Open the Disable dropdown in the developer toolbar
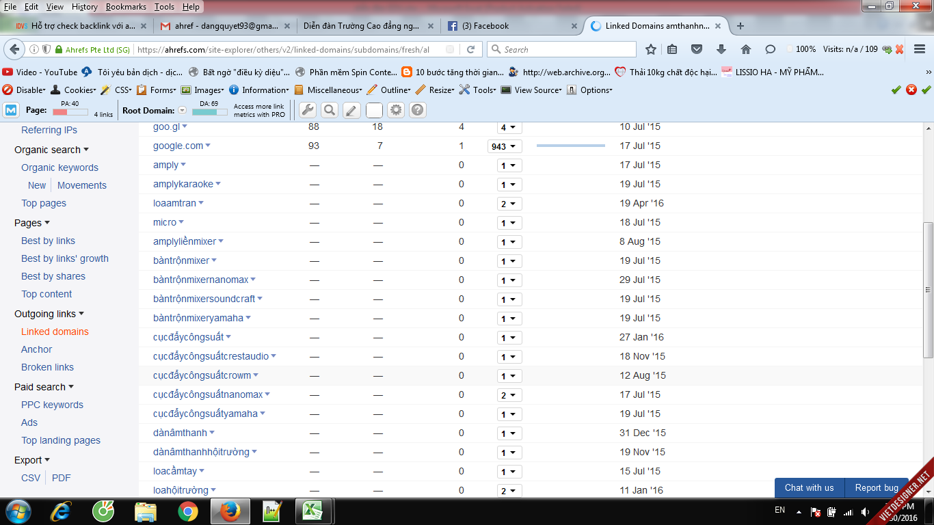 [x=24, y=90]
